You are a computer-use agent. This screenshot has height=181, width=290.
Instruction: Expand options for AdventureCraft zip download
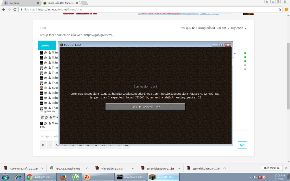(42, 168)
